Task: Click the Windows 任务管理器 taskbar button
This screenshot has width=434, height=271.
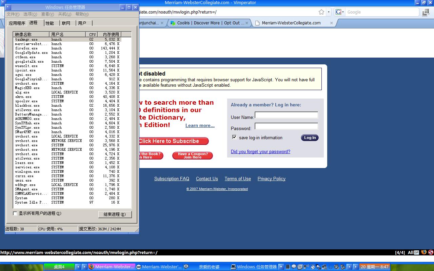Action: point(254,267)
